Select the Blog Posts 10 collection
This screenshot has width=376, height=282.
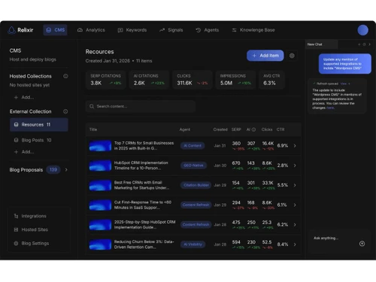tap(32, 140)
